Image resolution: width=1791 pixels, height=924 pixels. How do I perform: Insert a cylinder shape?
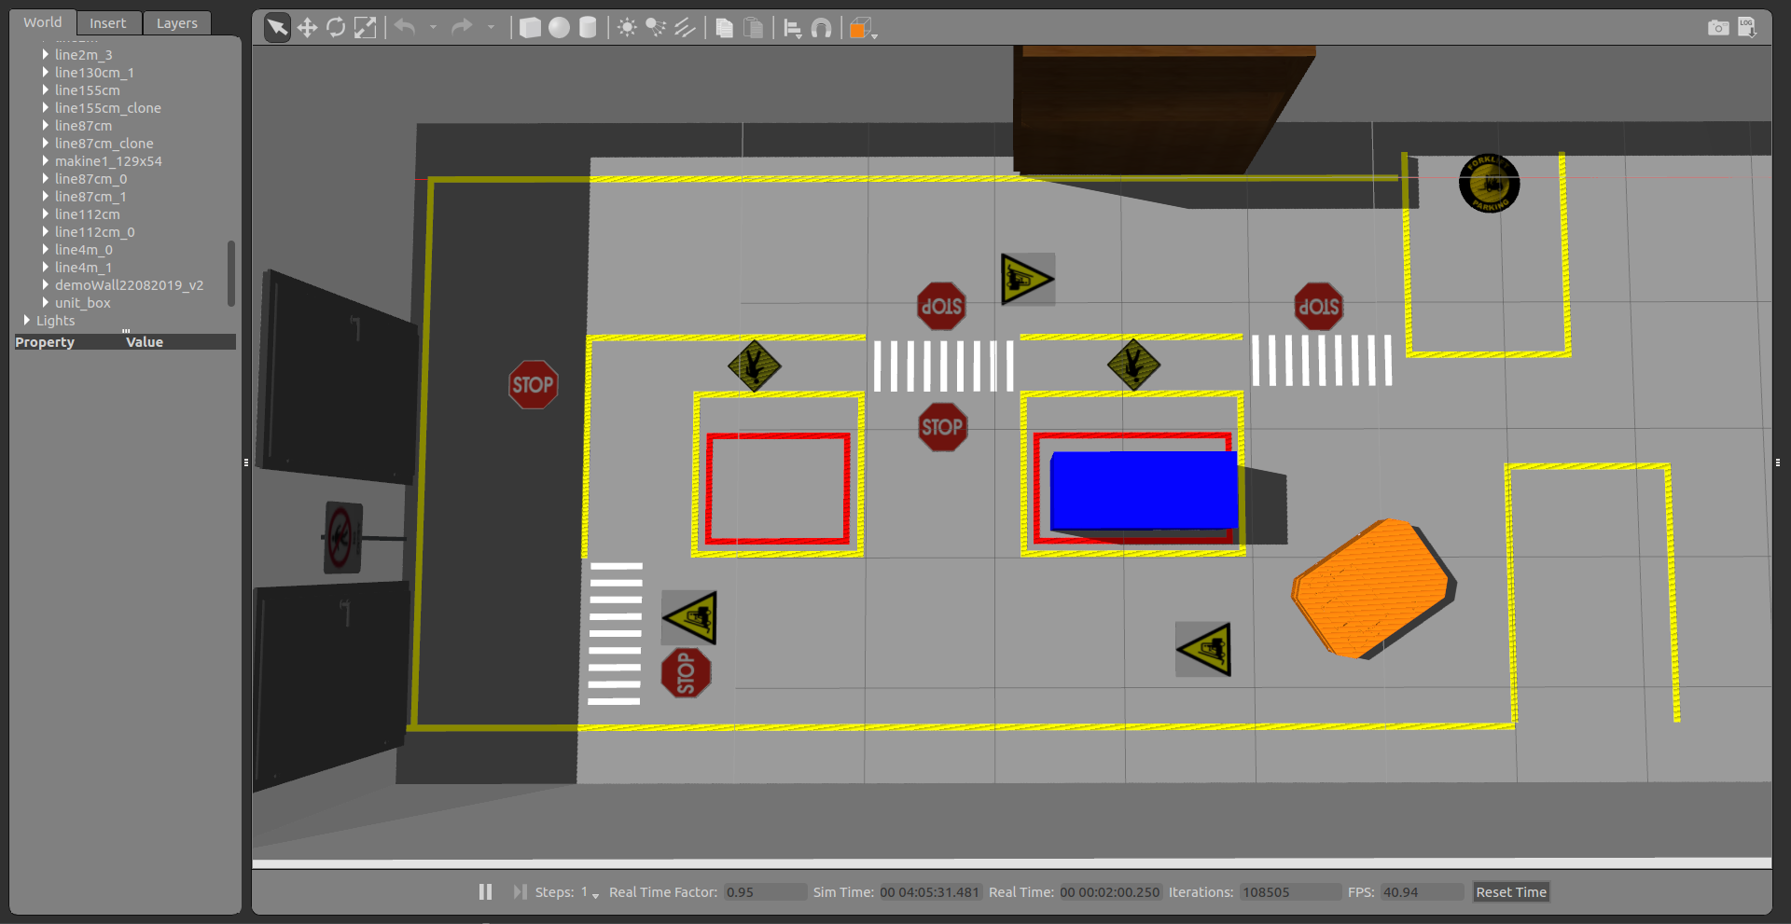click(x=588, y=28)
